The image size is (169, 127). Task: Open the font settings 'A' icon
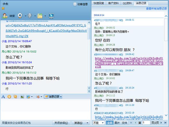coord(3,97)
